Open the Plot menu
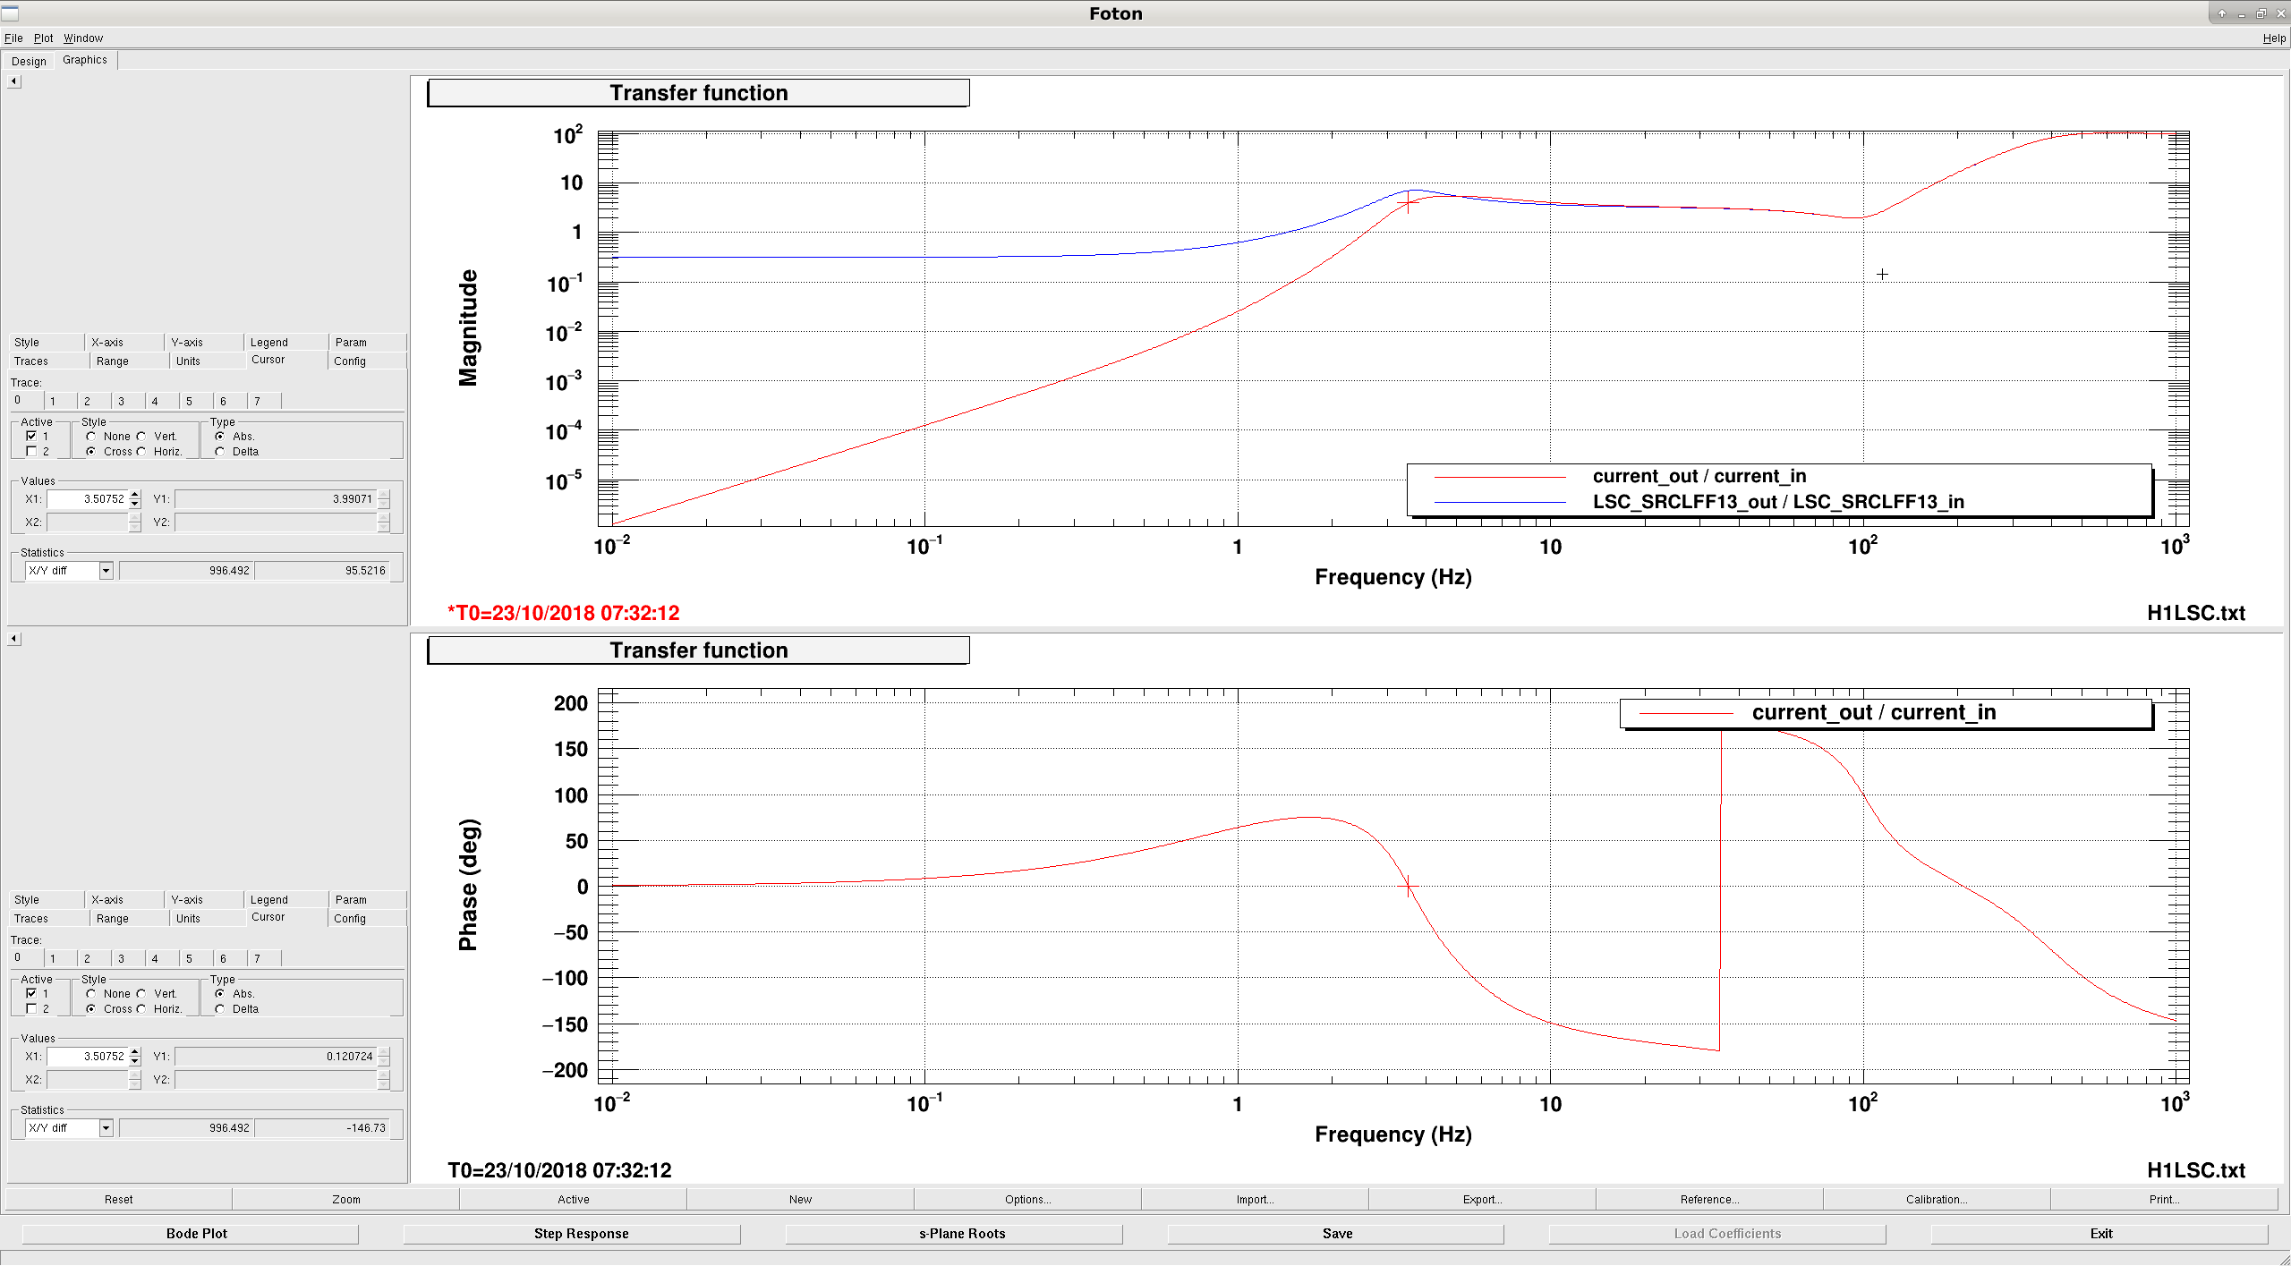2291x1266 pixels. click(43, 38)
